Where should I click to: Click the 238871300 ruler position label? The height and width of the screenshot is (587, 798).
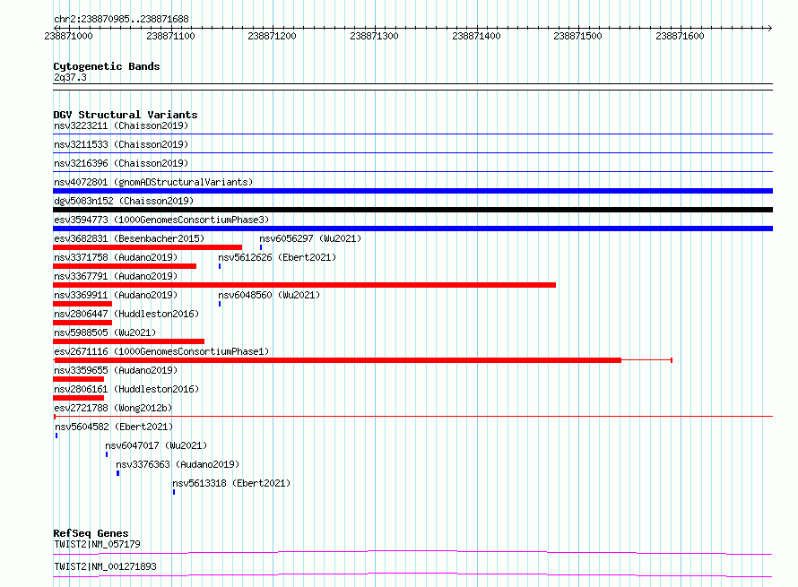tap(374, 36)
